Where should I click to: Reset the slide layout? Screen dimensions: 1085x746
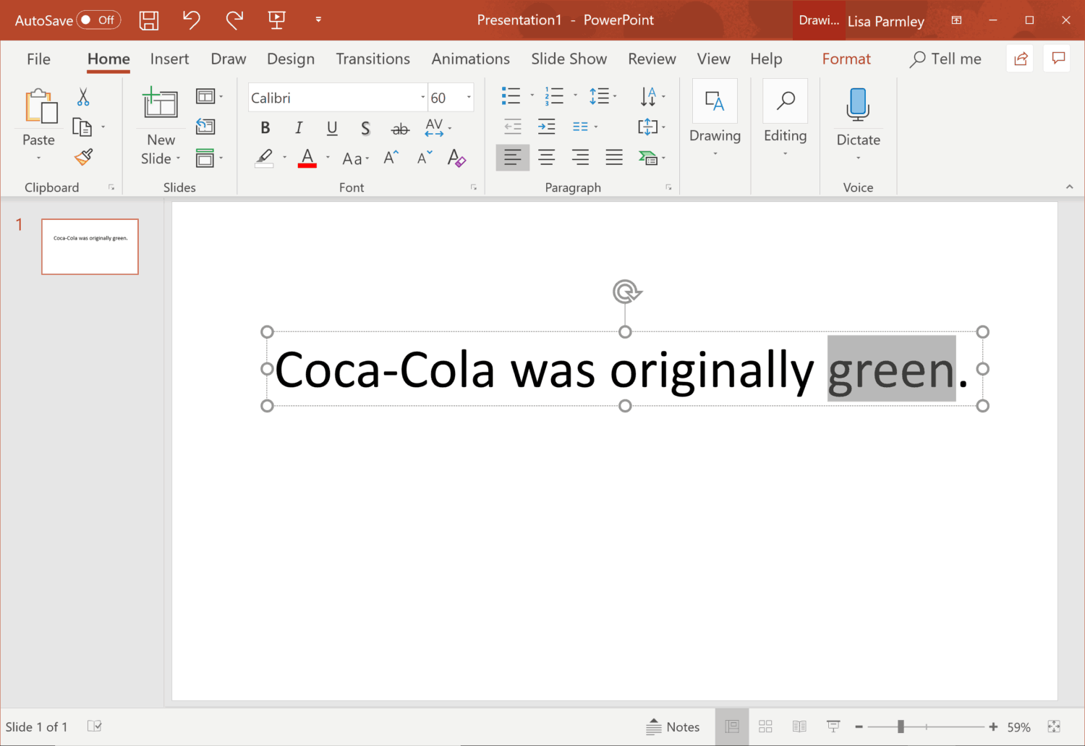click(205, 127)
